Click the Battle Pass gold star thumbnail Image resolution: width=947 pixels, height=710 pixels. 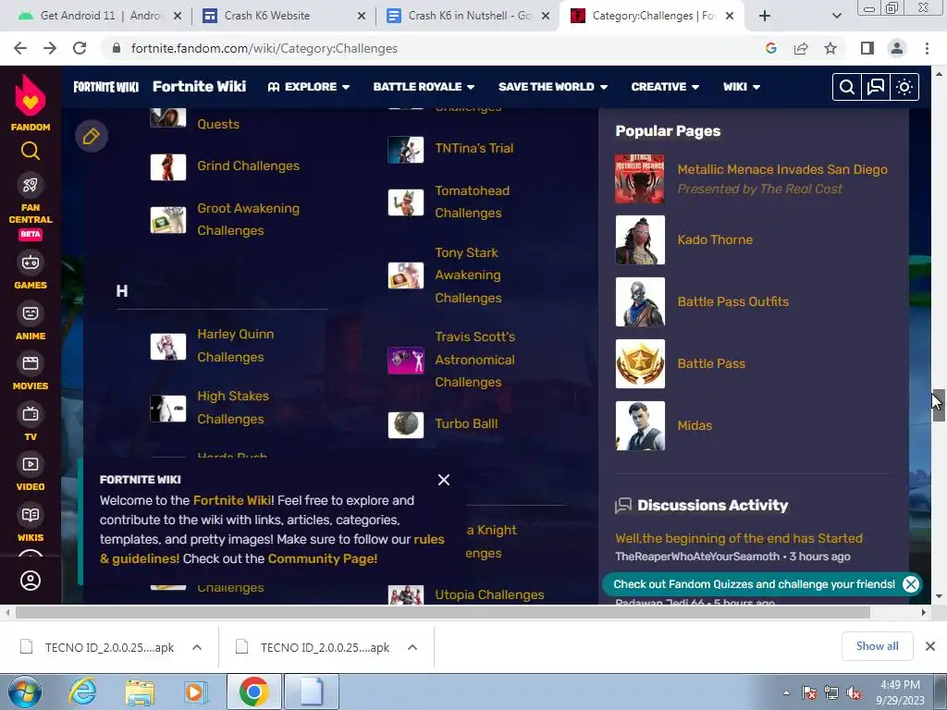(640, 363)
